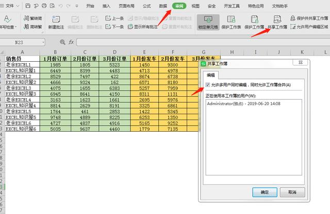Open the 开发工具 ribbon tab
This screenshot has height=214, width=330.
pyautogui.click(x=232, y=6)
